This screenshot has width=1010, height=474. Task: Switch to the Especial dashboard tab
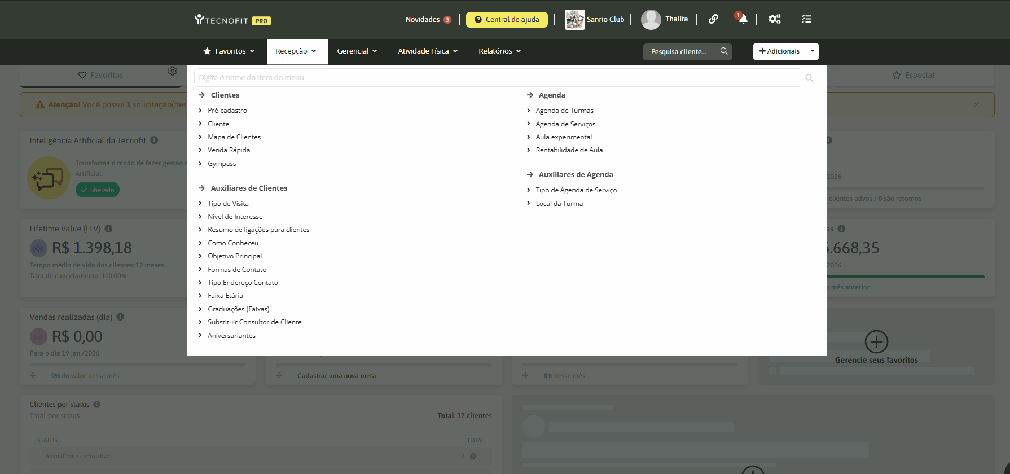coord(913,76)
